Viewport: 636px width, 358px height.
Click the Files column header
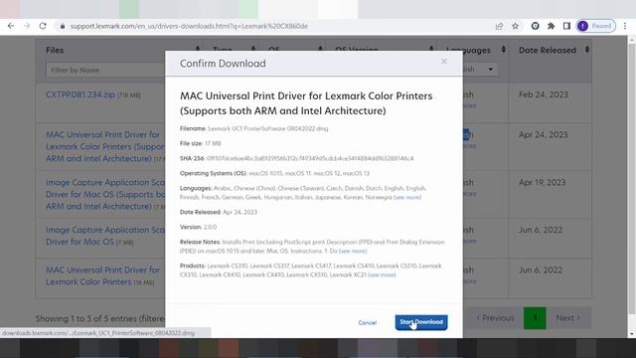pos(55,50)
